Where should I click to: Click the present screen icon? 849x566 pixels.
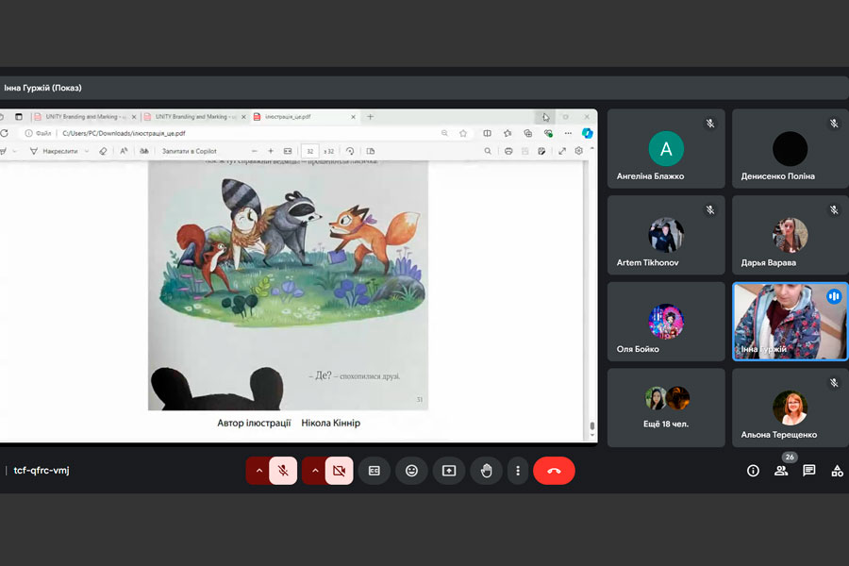(449, 471)
